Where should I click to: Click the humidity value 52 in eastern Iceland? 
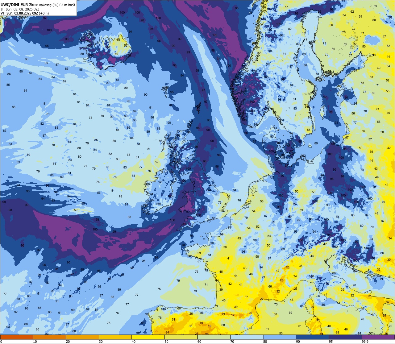[x=126, y=45]
